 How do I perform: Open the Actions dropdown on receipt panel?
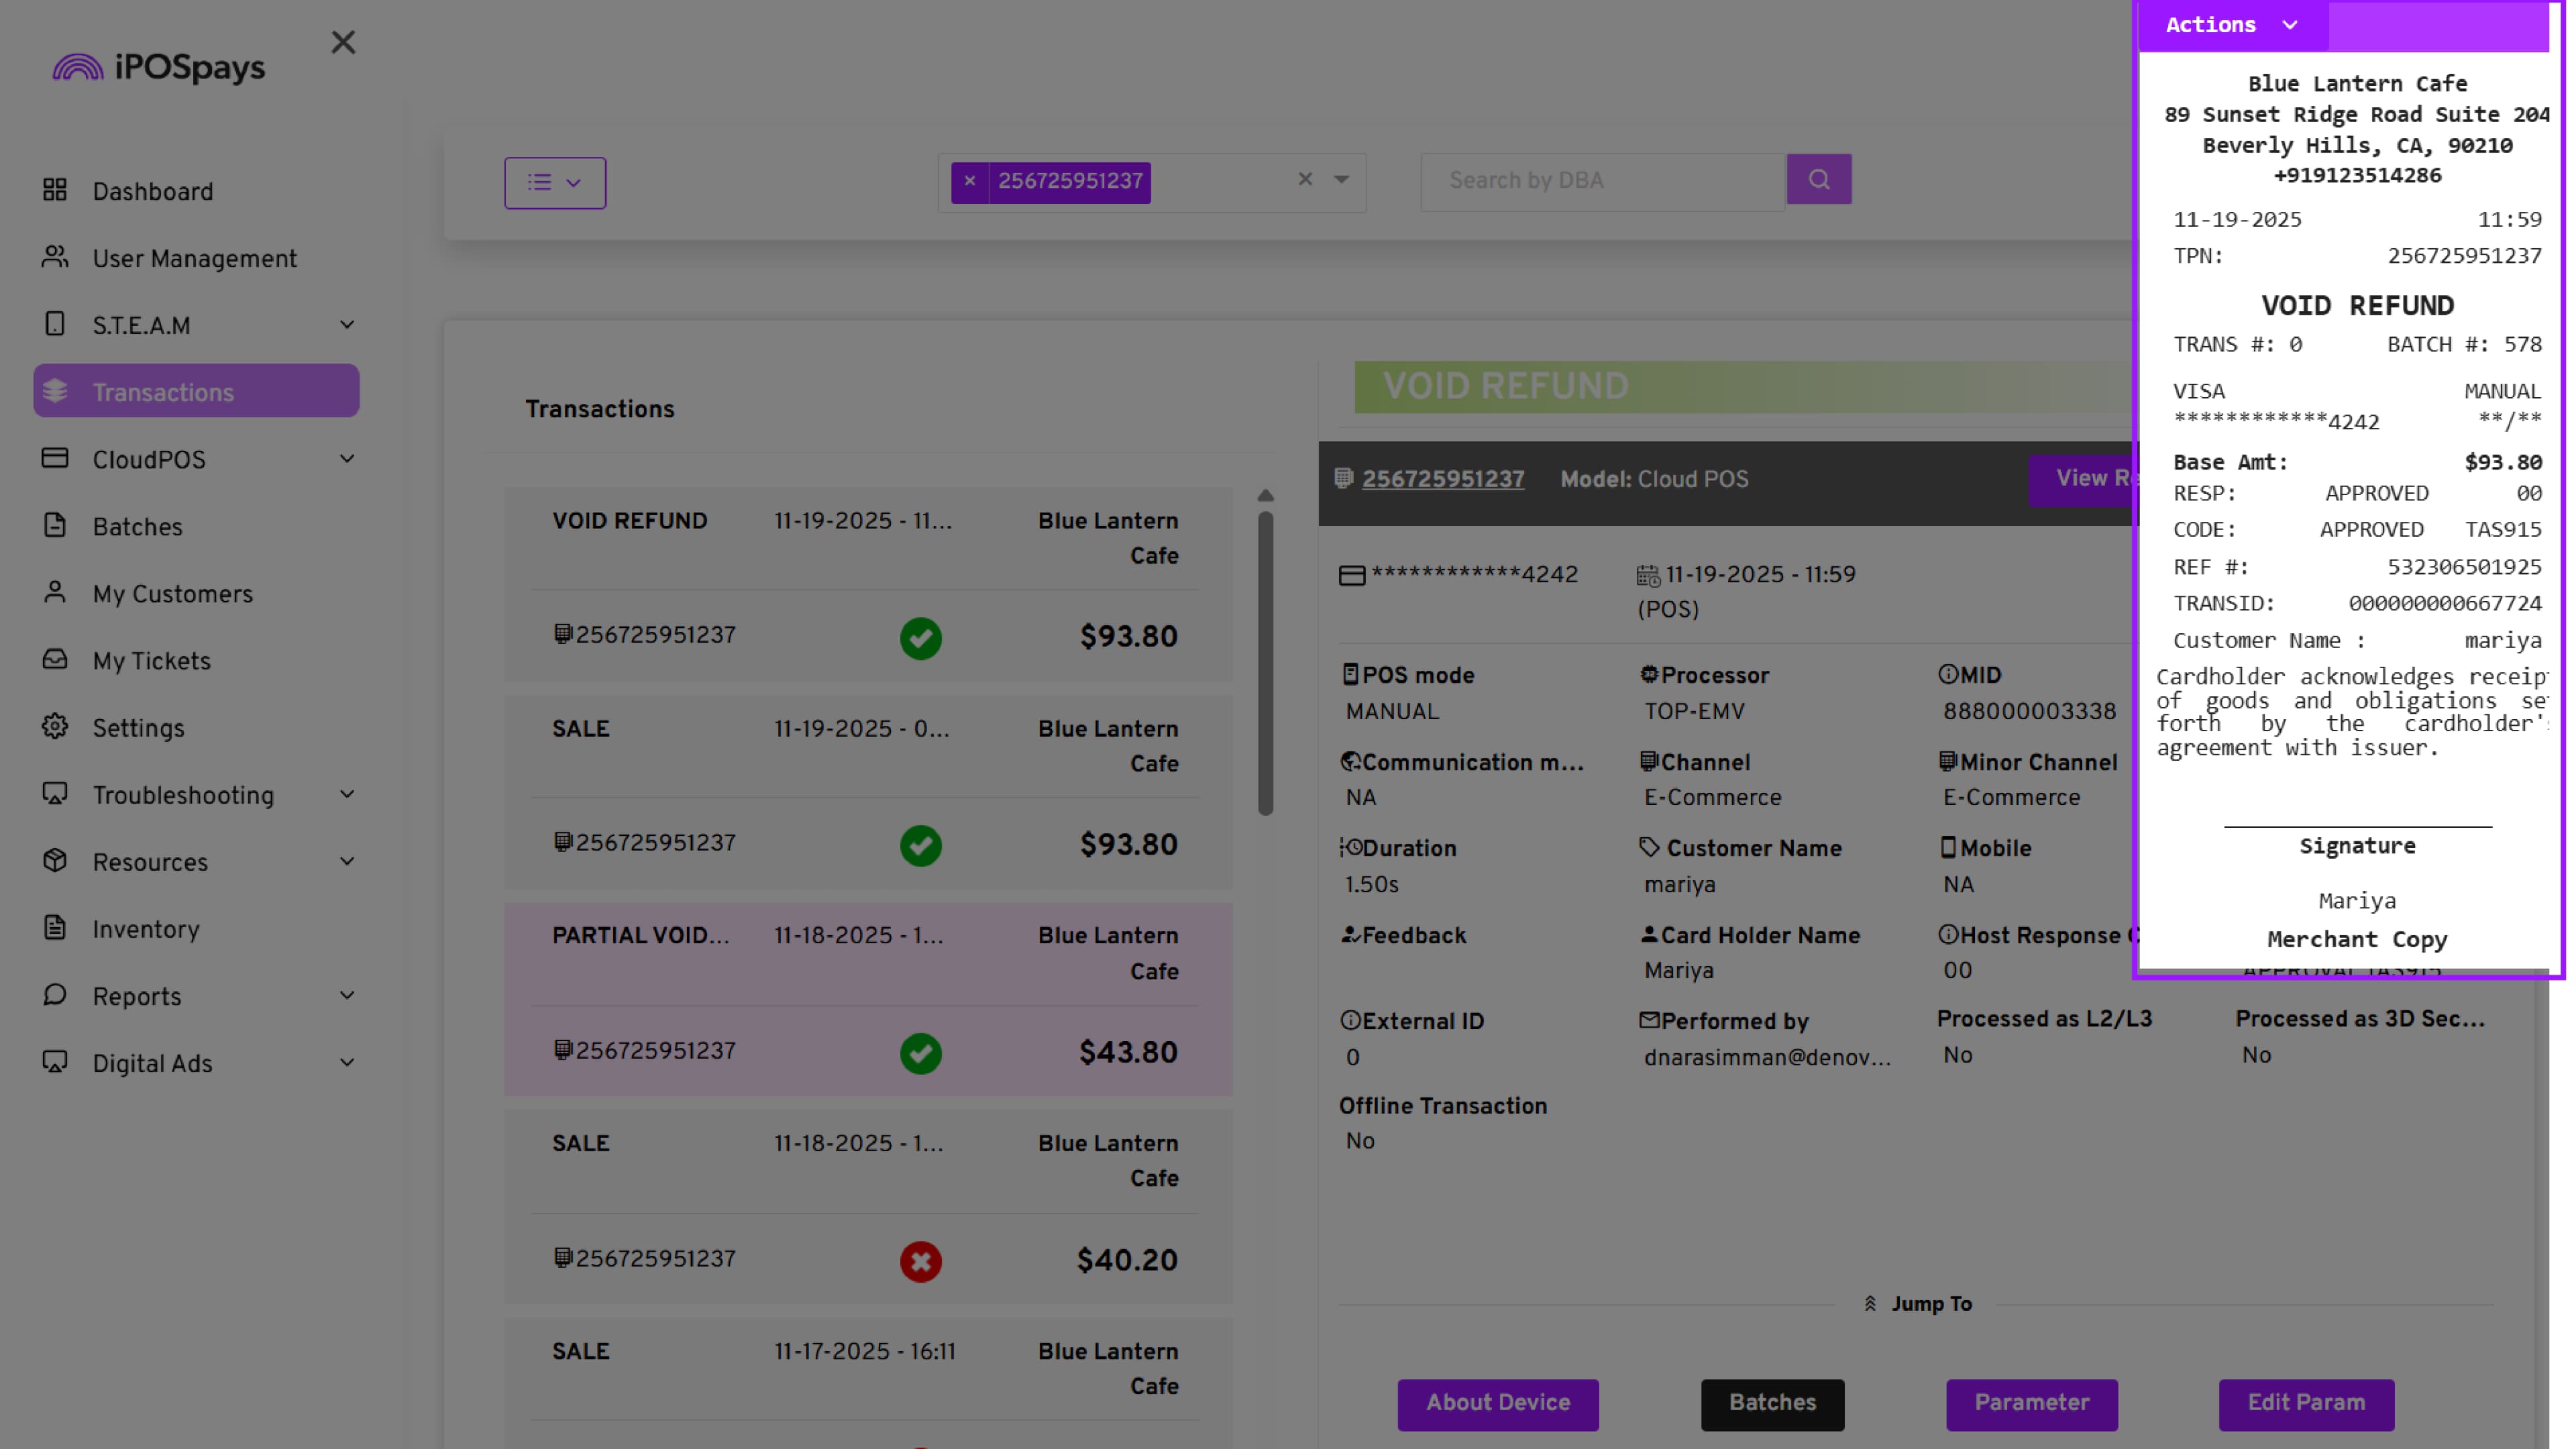[2231, 25]
